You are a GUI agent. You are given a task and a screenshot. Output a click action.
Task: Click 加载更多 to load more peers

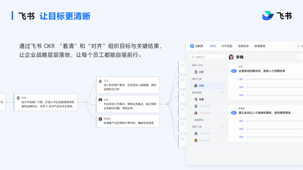coord(199,120)
